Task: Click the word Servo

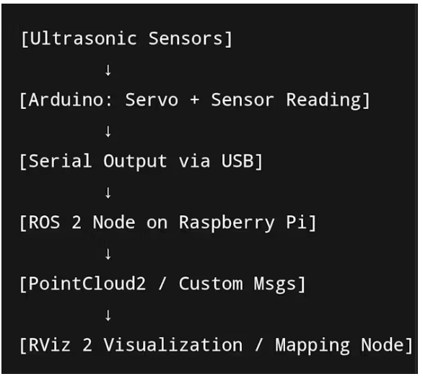Action: coord(152,100)
